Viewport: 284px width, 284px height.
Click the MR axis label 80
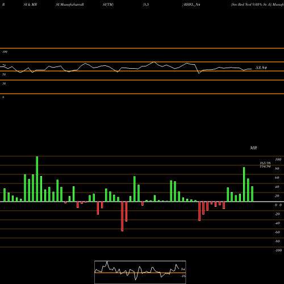pos(277,169)
